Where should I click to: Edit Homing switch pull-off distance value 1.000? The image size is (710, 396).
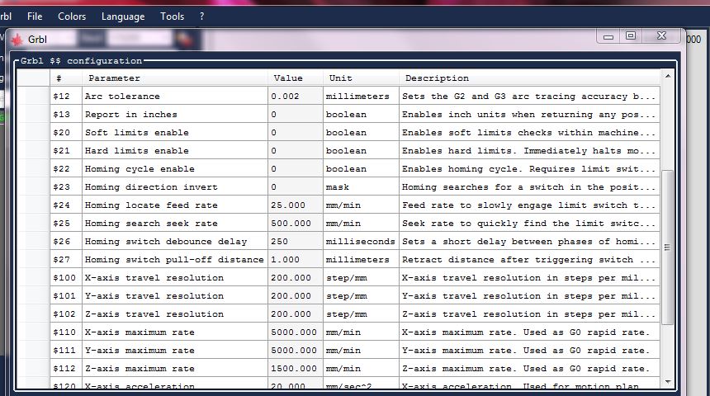tap(296, 259)
